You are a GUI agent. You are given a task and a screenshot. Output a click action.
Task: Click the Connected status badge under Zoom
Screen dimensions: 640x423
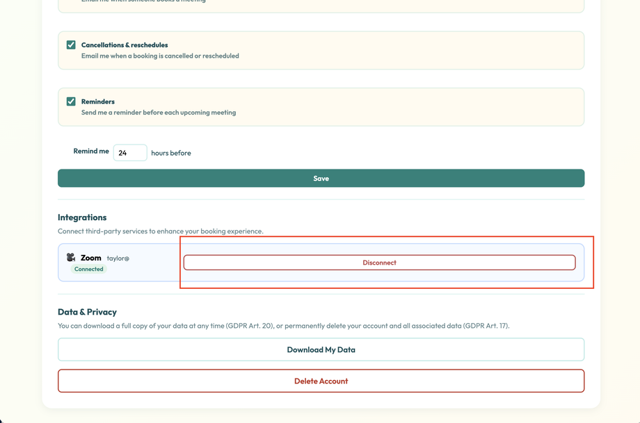(89, 269)
